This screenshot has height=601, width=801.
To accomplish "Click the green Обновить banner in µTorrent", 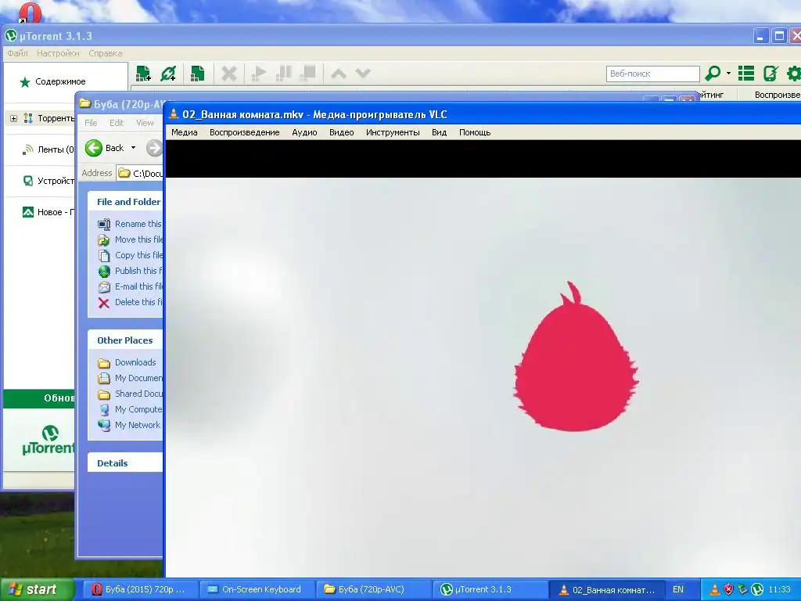I will click(x=39, y=398).
